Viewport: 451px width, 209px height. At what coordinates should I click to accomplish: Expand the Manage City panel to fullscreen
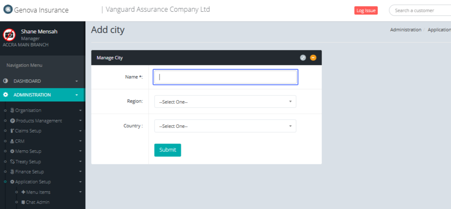pos(303,58)
